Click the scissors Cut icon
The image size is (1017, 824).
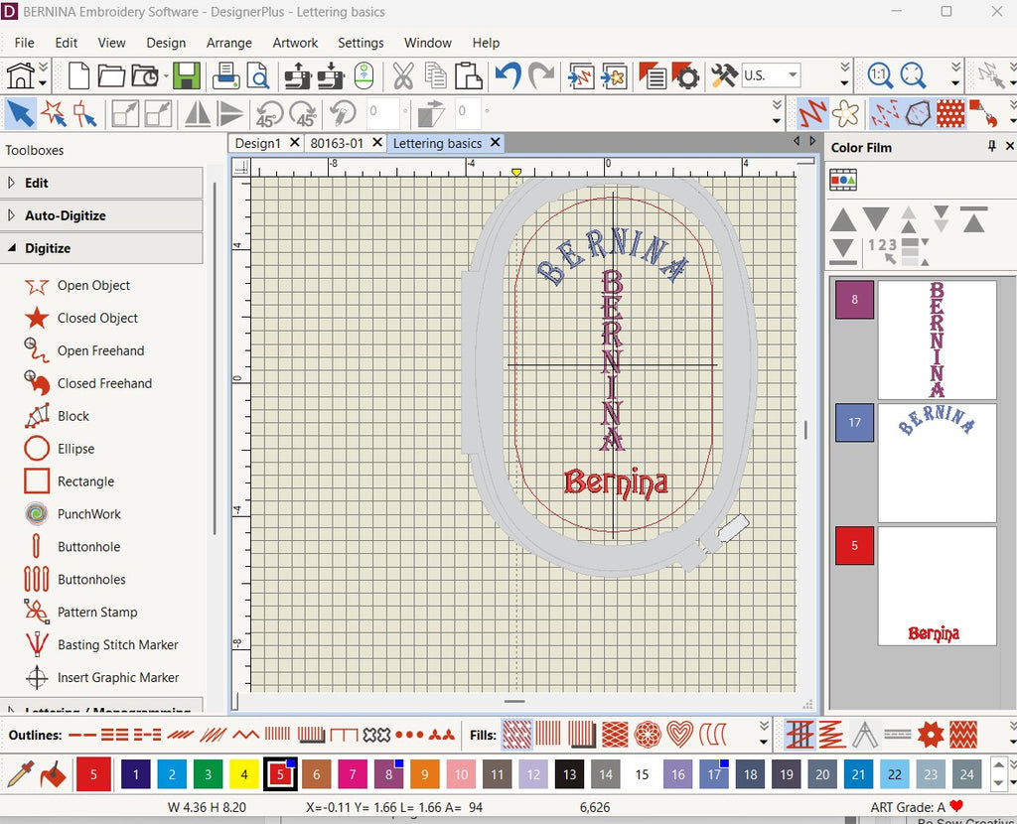pyautogui.click(x=402, y=75)
